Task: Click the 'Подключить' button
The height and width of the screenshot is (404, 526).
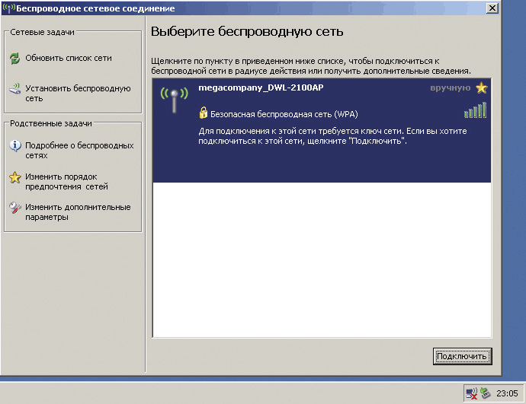Action: 462,356
